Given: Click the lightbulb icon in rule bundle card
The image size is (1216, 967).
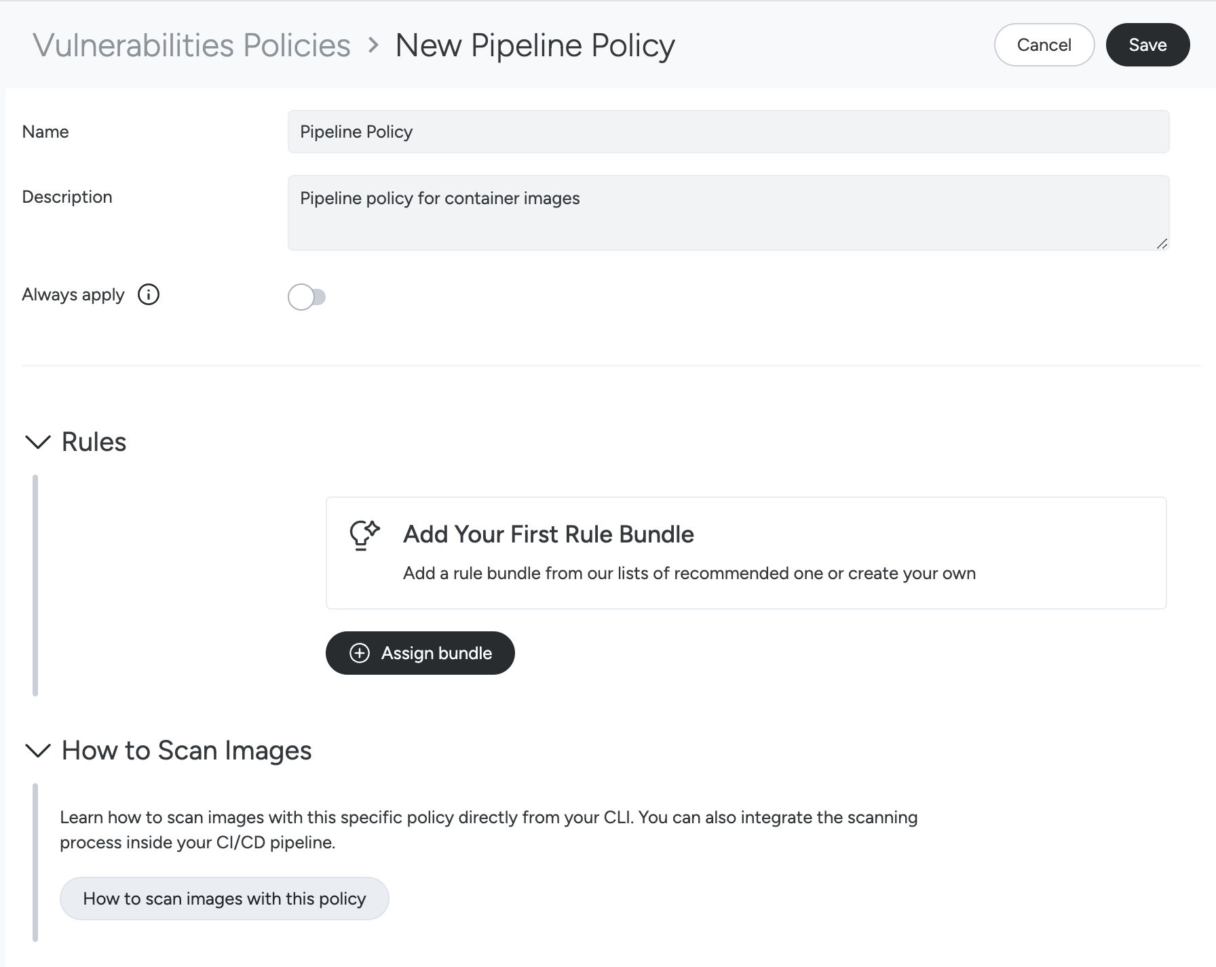Looking at the screenshot, I should pyautogui.click(x=364, y=534).
